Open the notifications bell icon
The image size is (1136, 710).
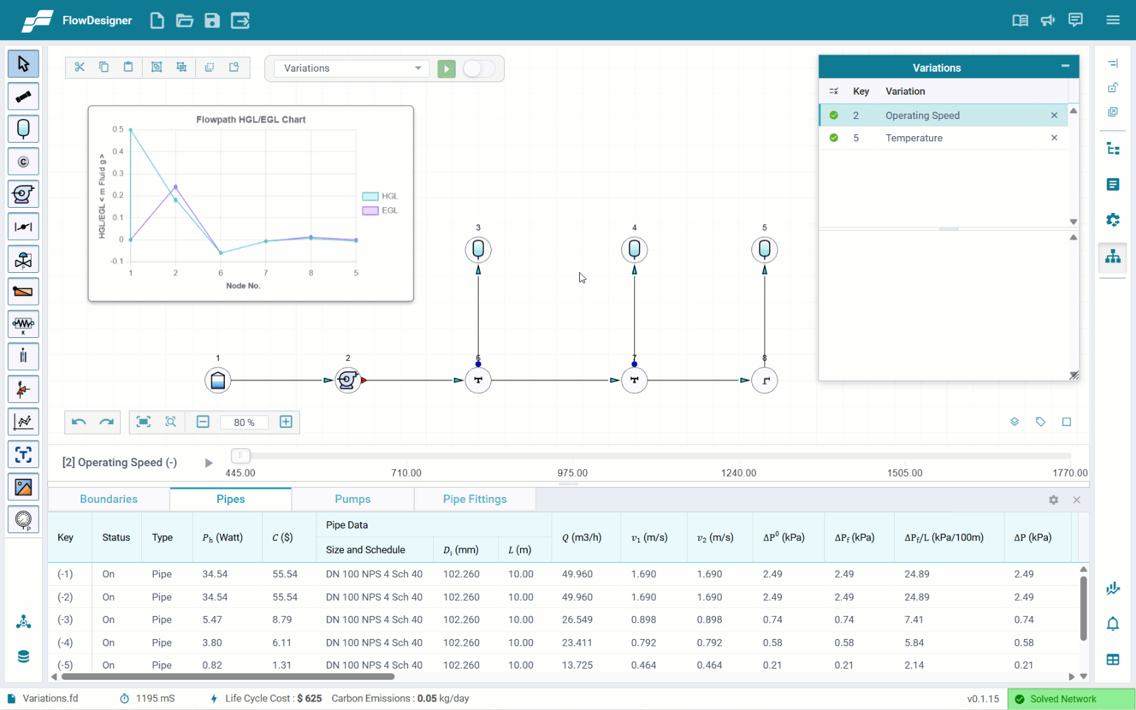(x=1112, y=624)
